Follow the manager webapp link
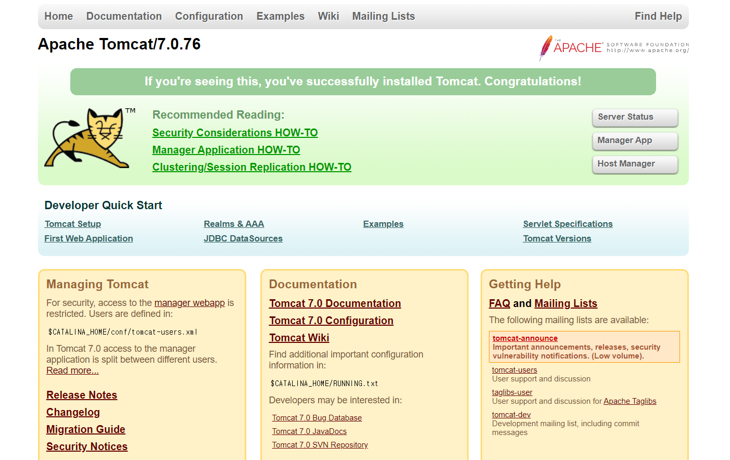 190,303
